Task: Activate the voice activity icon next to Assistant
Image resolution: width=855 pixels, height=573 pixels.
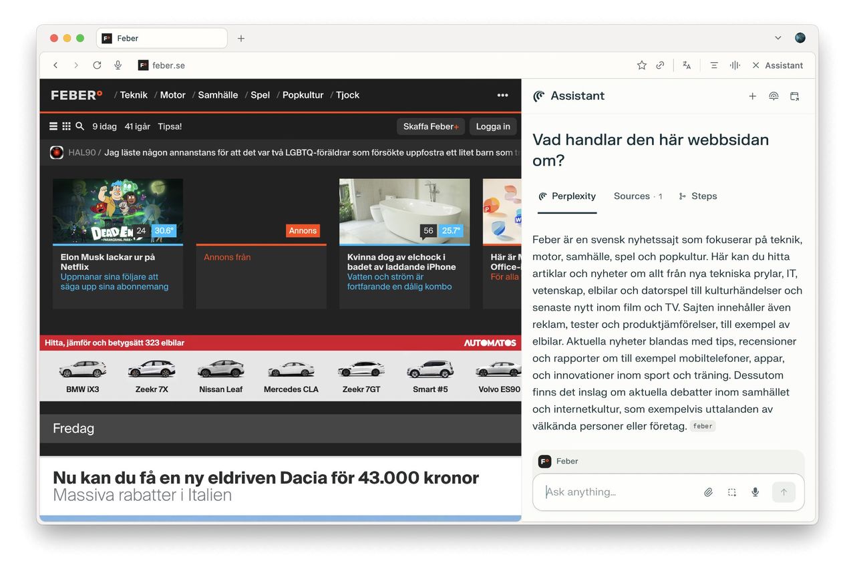Action: point(734,65)
